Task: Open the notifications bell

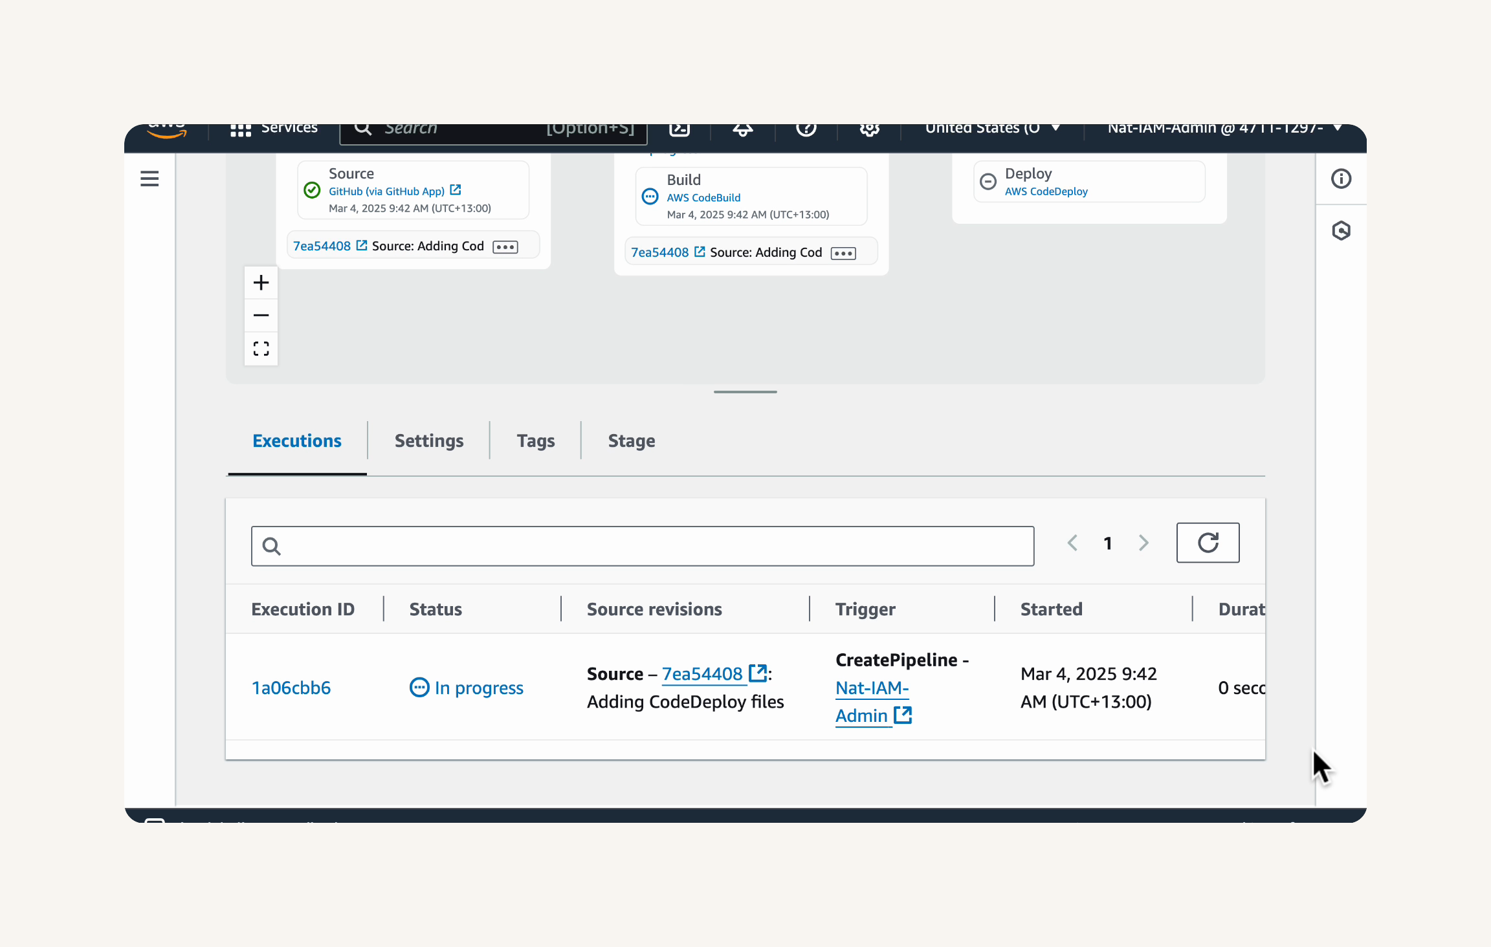Action: [x=742, y=129]
